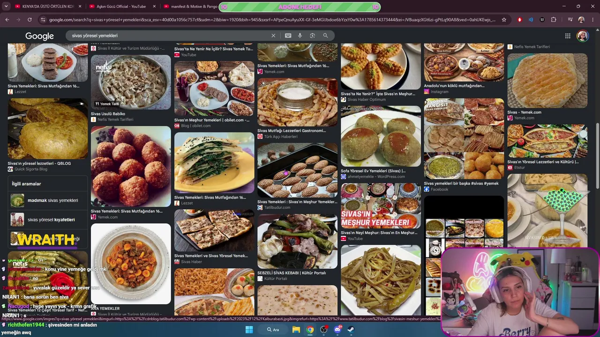Search by image with Google Lens

(312, 36)
